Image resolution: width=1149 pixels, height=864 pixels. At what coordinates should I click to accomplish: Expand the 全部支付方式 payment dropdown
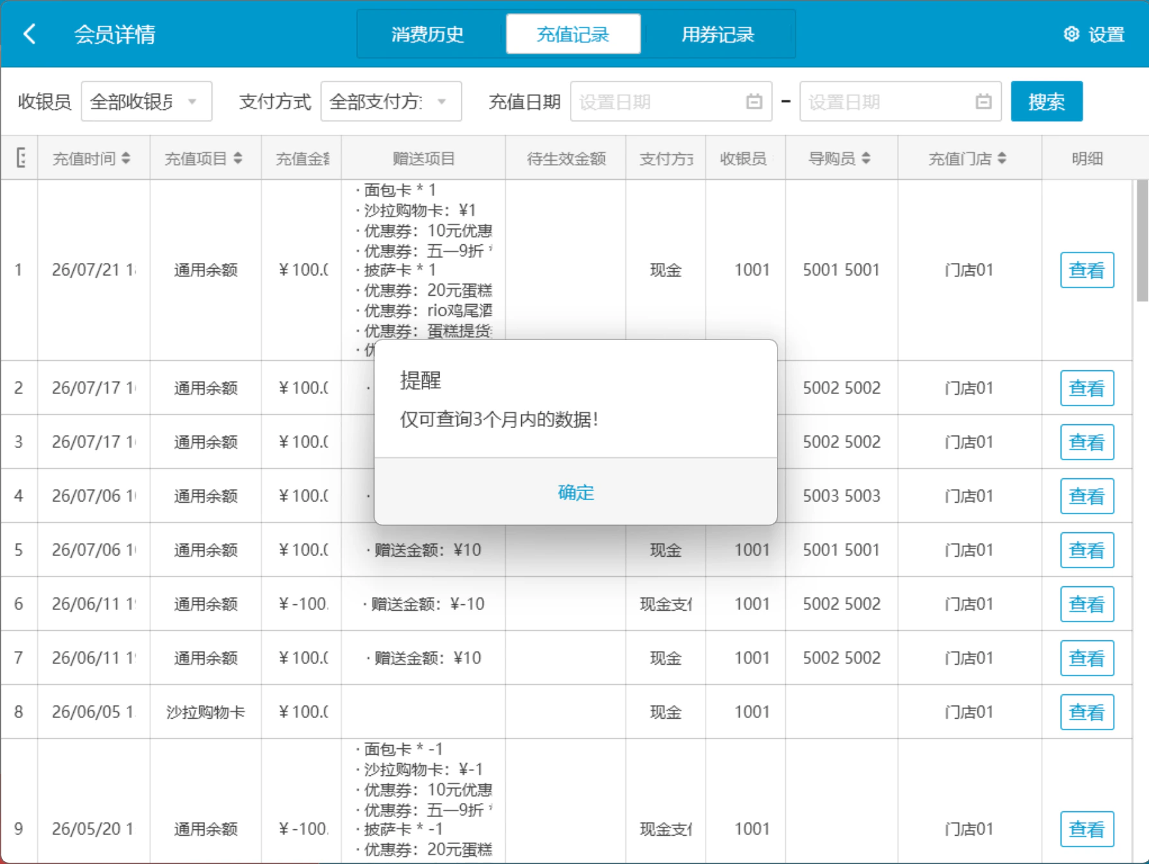(391, 102)
